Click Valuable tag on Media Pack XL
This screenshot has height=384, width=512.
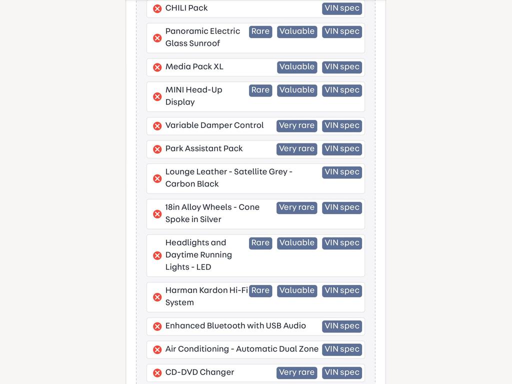(x=297, y=67)
